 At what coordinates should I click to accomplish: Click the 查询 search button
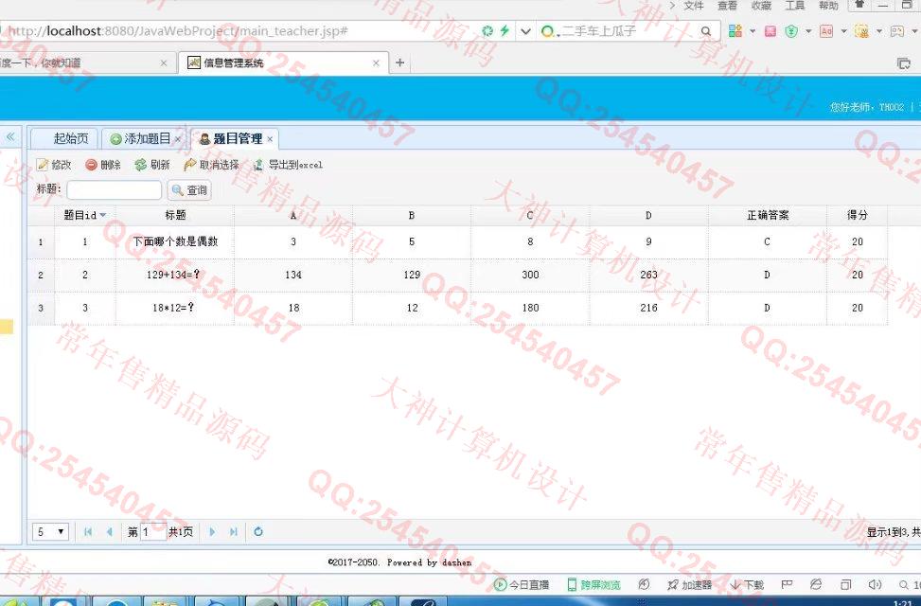pyautogui.click(x=189, y=190)
